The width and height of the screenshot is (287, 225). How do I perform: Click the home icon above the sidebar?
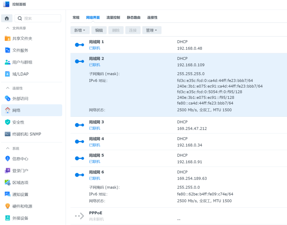tap(6, 18)
